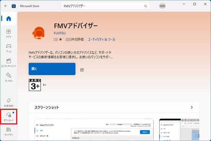Image resolution: width=211 pixels, height=141 pixels.
Task: Open the ユーティリティ & ツール category link
Action: click(x=101, y=39)
